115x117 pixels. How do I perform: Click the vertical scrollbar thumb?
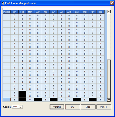(109, 79)
